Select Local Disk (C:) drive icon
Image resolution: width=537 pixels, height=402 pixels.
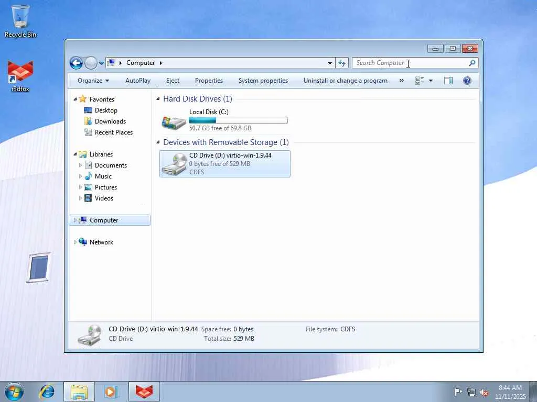174,121
